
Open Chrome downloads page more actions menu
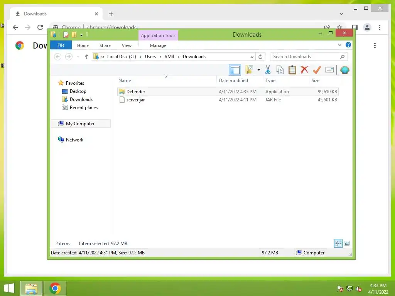pyautogui.click(x=375, y=45)
